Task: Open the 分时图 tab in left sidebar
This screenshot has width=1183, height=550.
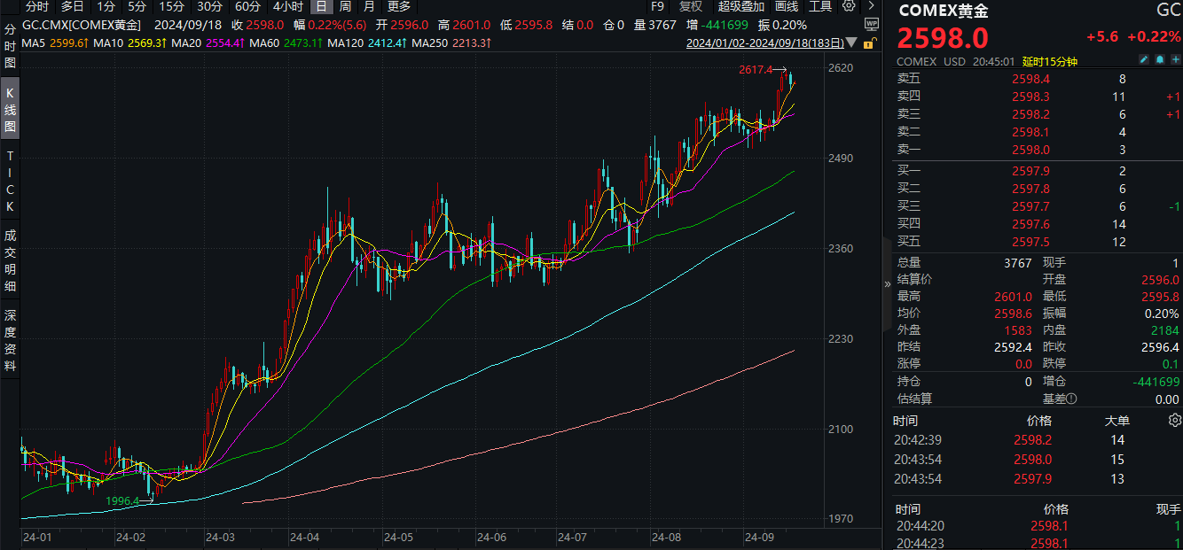Action: click(x=10, y=46)
